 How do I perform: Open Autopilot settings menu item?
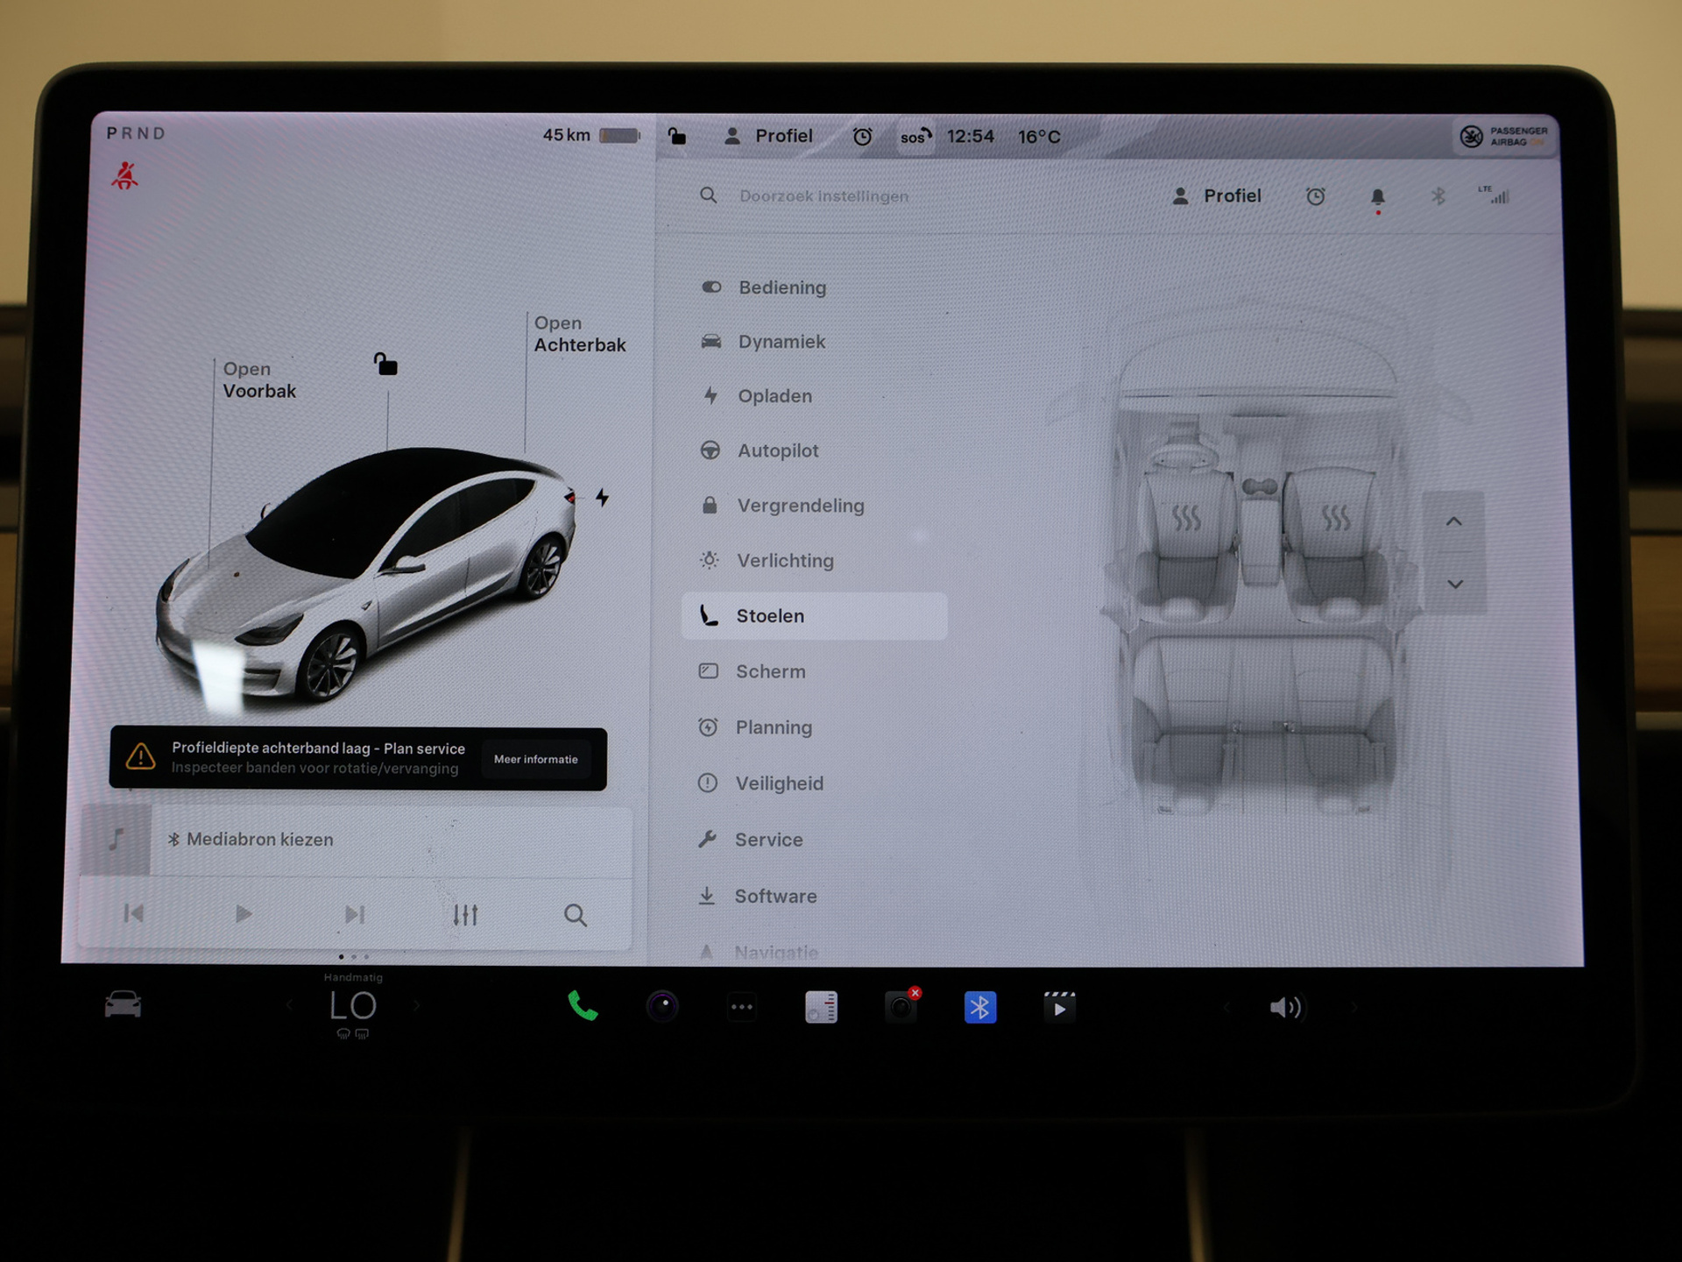(x=777, y=450)
